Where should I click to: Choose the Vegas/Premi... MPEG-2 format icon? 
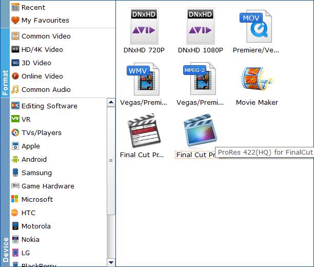(x=200, y=79)
